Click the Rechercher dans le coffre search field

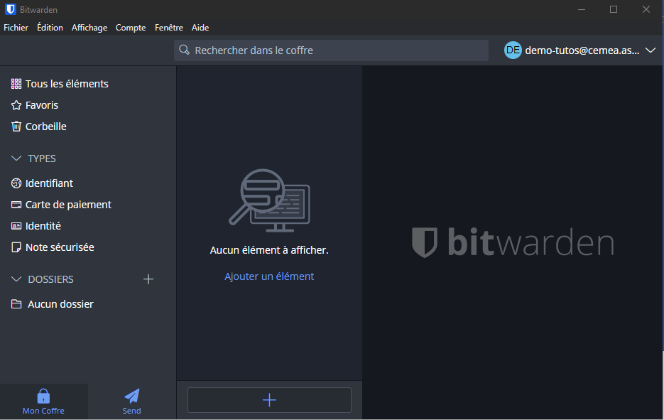tap(331, 50)
